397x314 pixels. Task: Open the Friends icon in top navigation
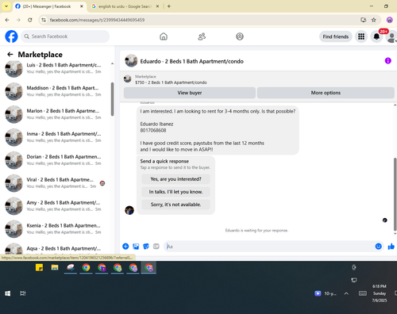202,36
